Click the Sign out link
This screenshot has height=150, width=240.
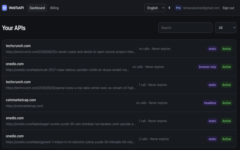(x=228, y=8)
